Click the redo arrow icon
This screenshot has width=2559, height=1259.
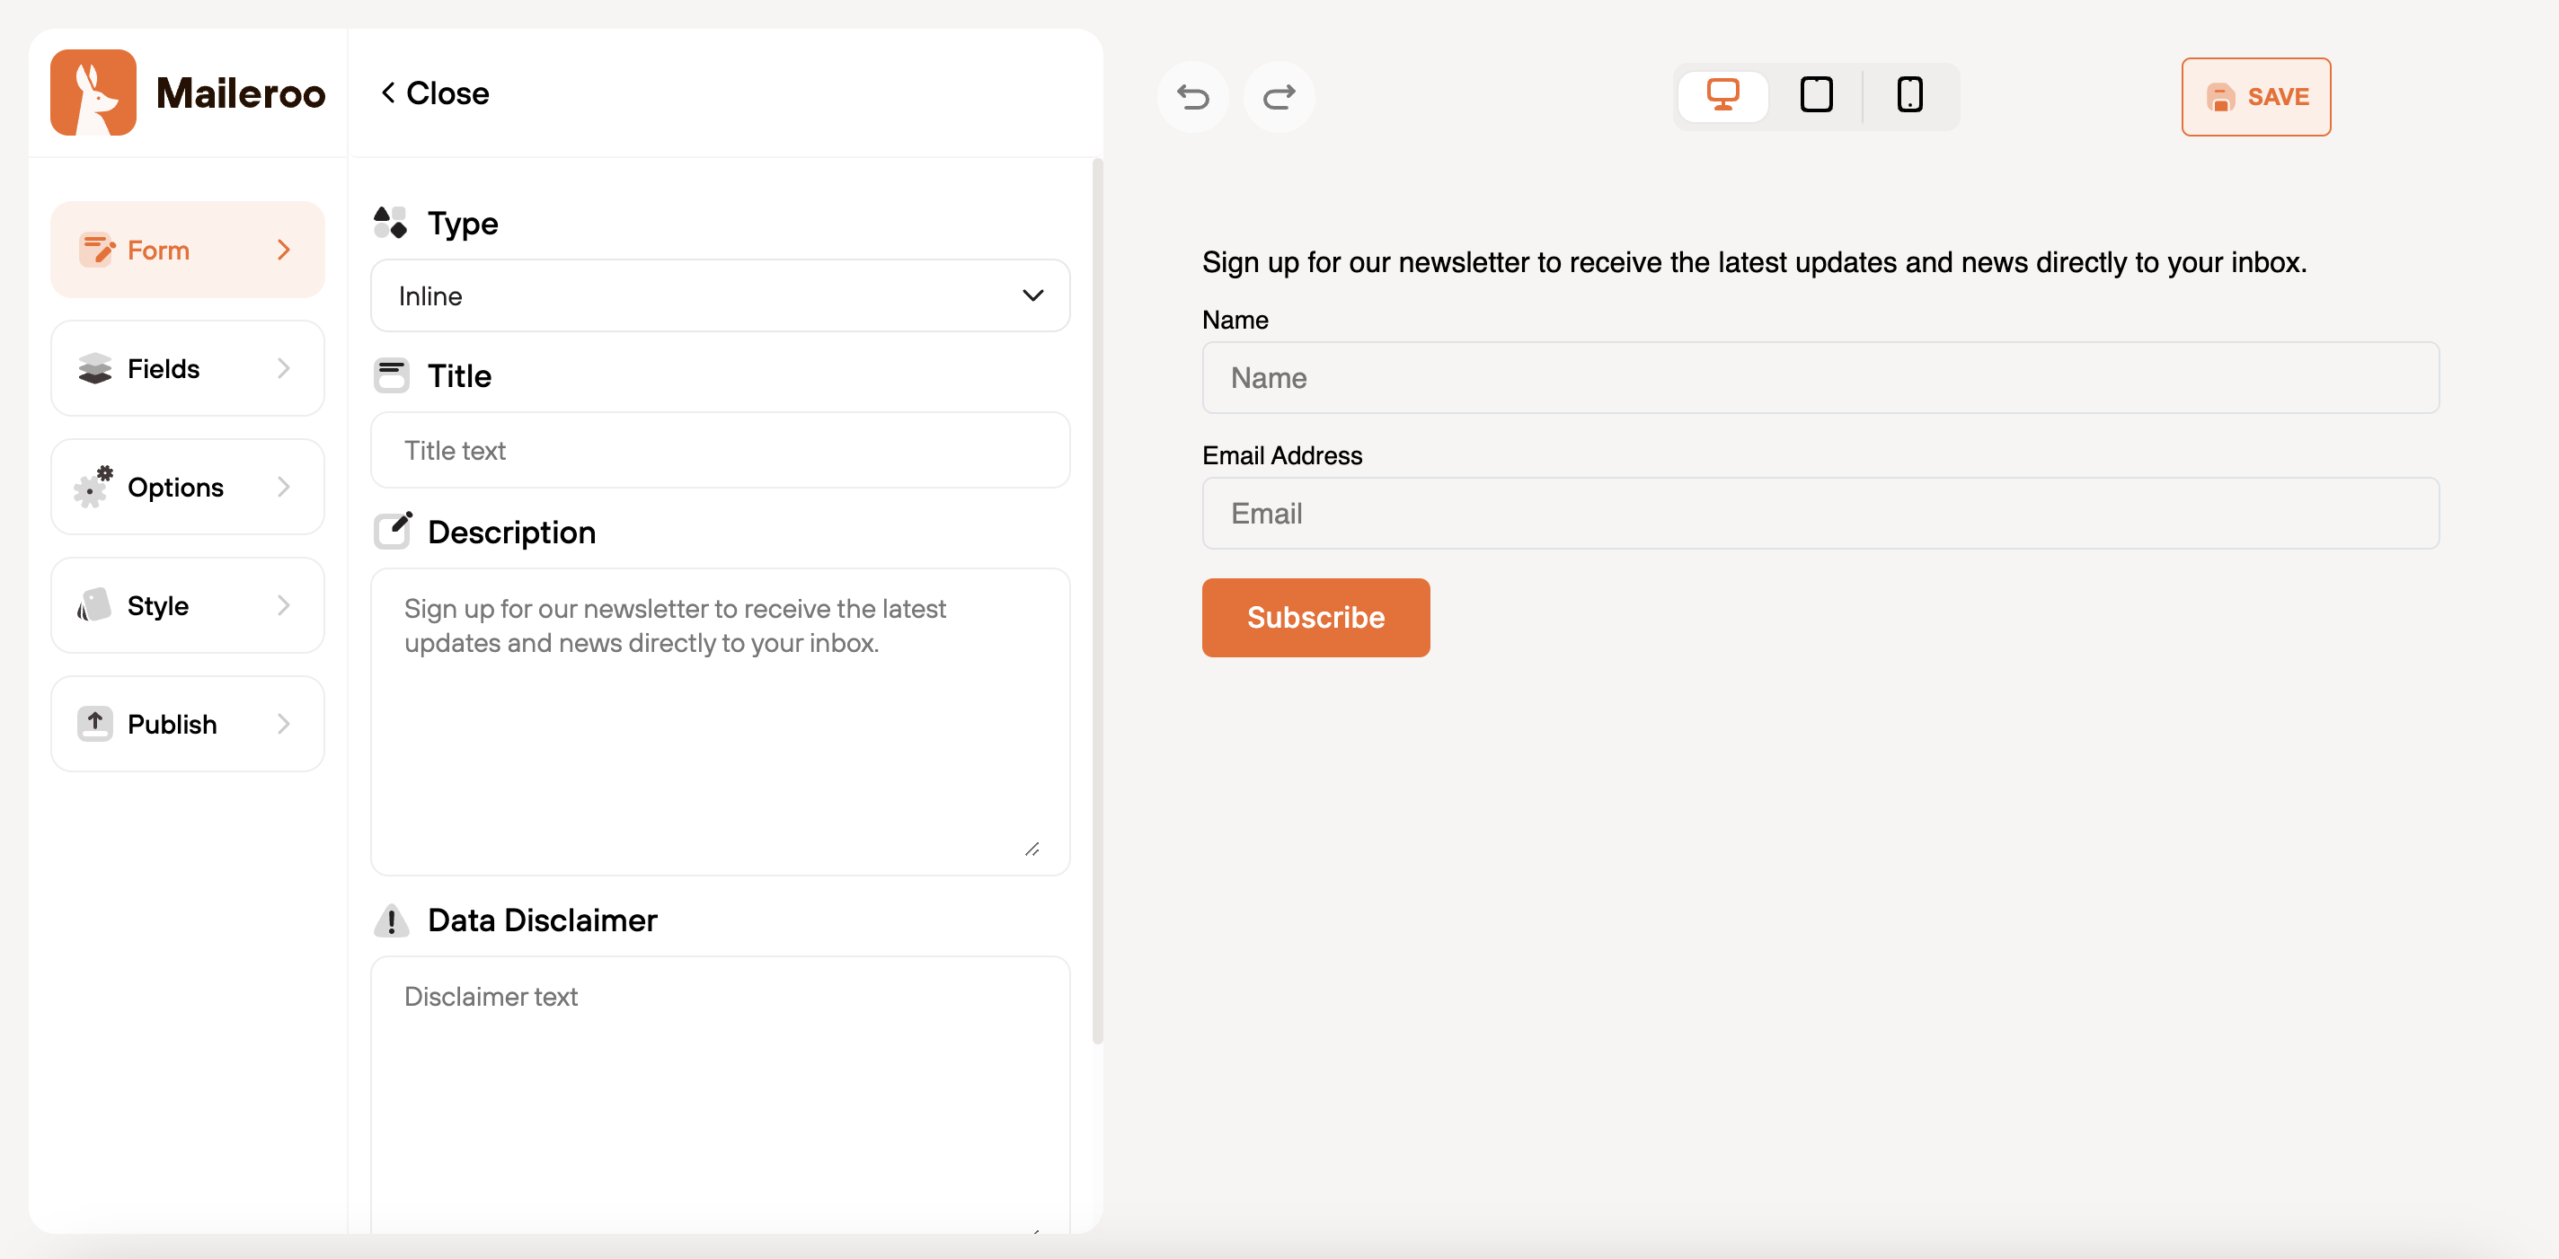click(x=1279, y=96)
